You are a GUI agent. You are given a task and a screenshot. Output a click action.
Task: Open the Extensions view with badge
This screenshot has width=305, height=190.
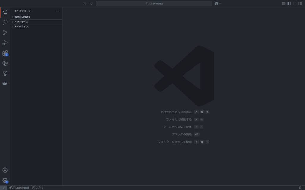click(5, 53)
